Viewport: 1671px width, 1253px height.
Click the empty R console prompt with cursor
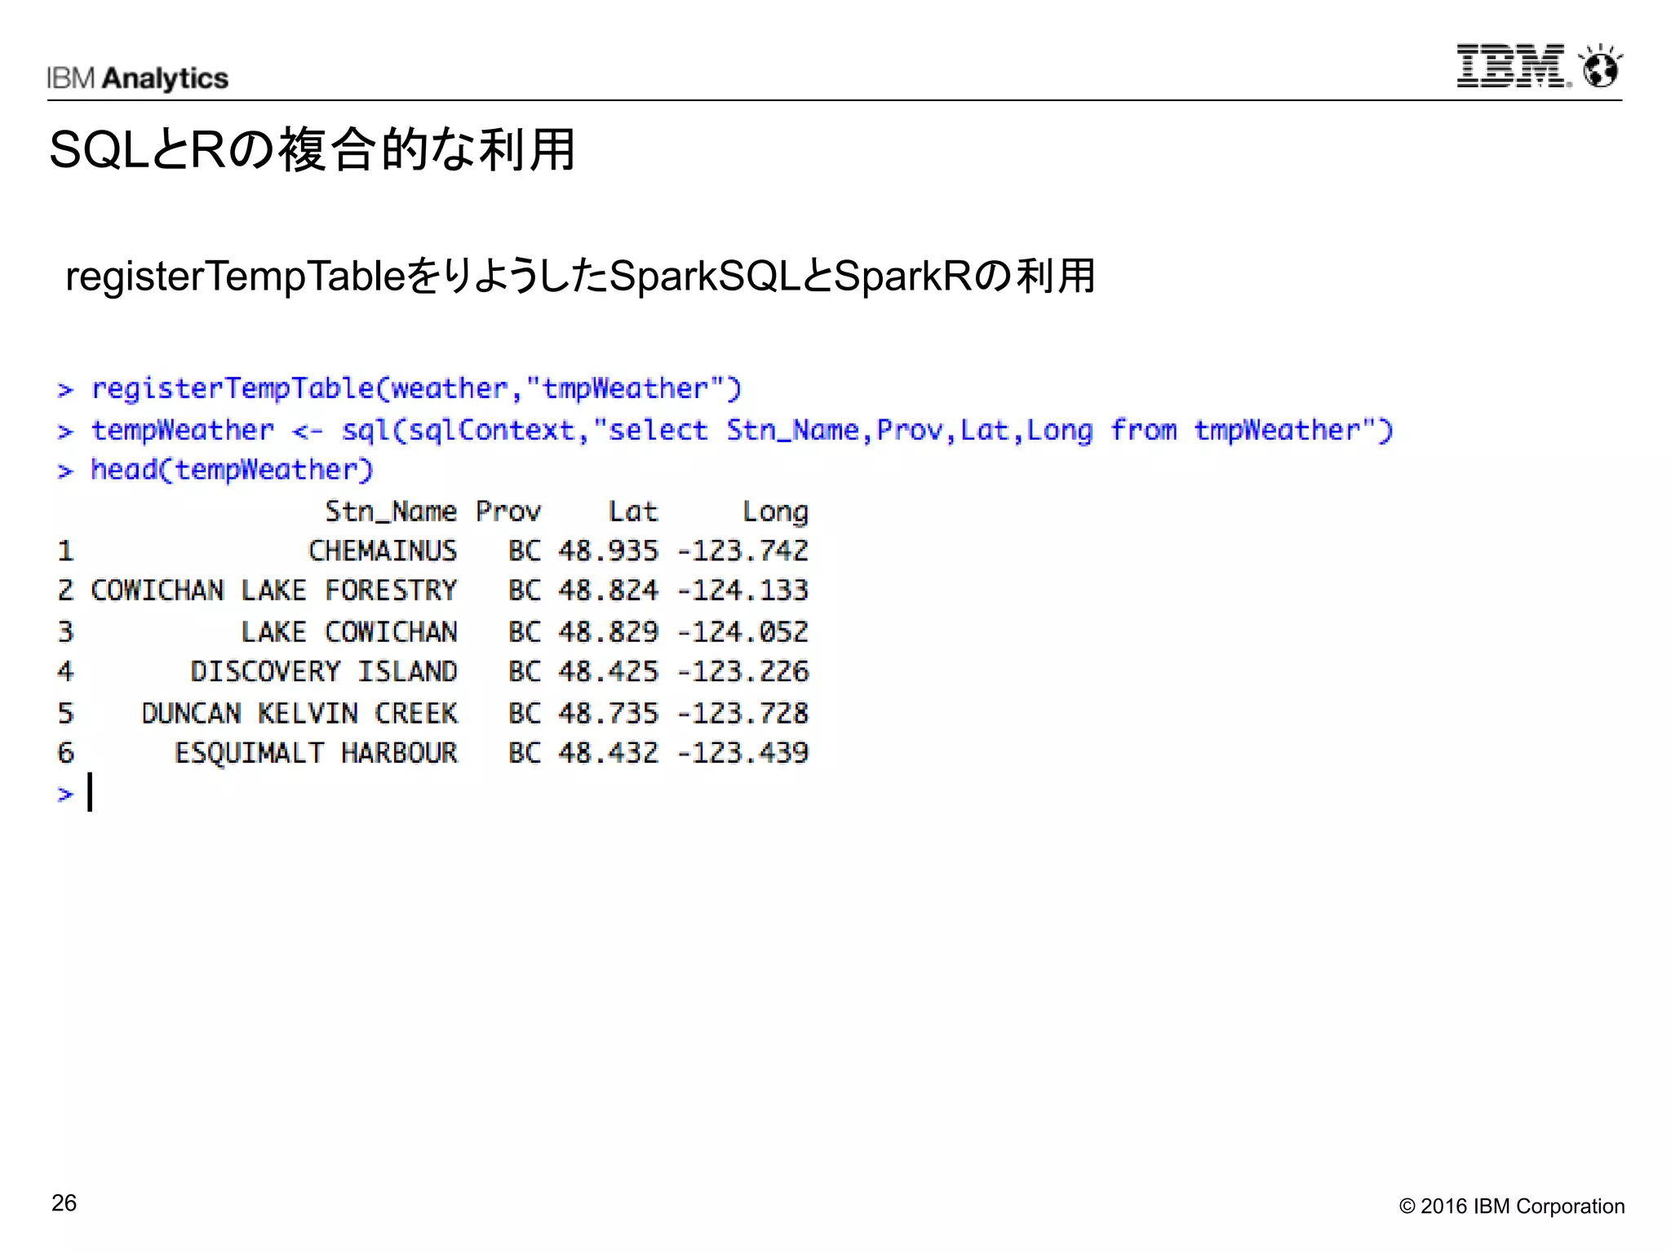(75, 792)
